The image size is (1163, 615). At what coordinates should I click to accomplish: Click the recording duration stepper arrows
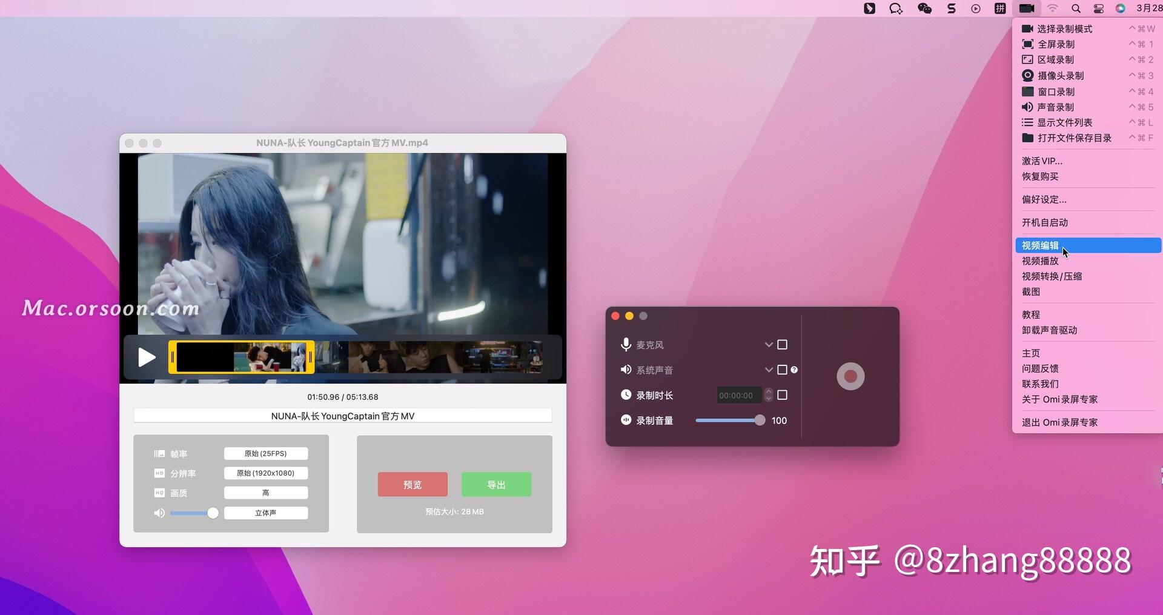(769, 395)
